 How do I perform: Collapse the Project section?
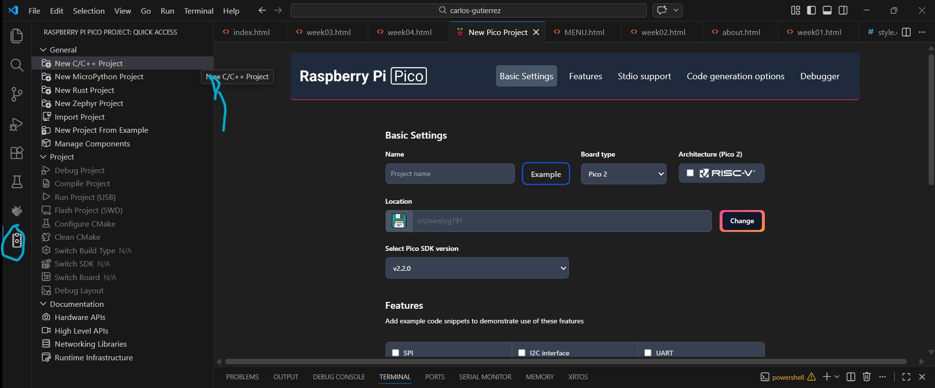tap(43, 157)
